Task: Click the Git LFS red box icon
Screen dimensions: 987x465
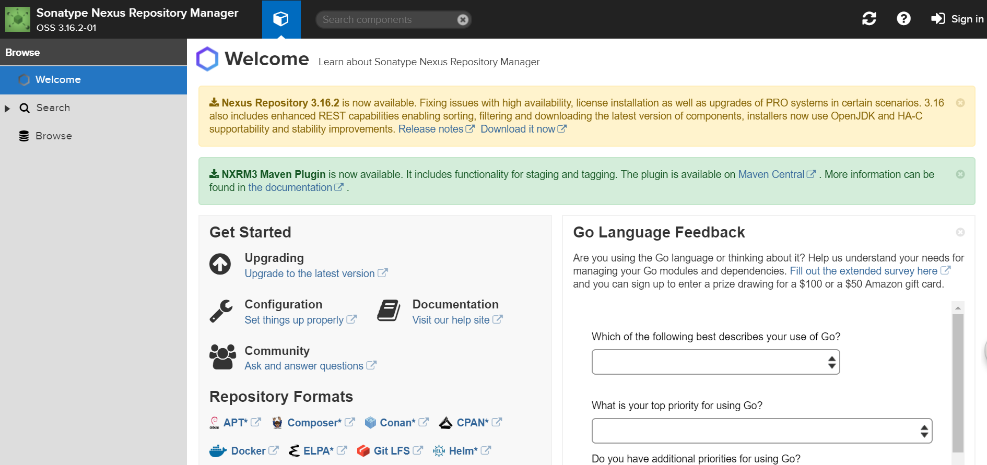Action: (x=363, y=451)
